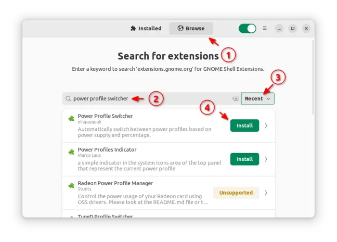Open the hamburger main menu
Image resolution: width=337 pixels, height=242 pixels.
pos(265,28)
